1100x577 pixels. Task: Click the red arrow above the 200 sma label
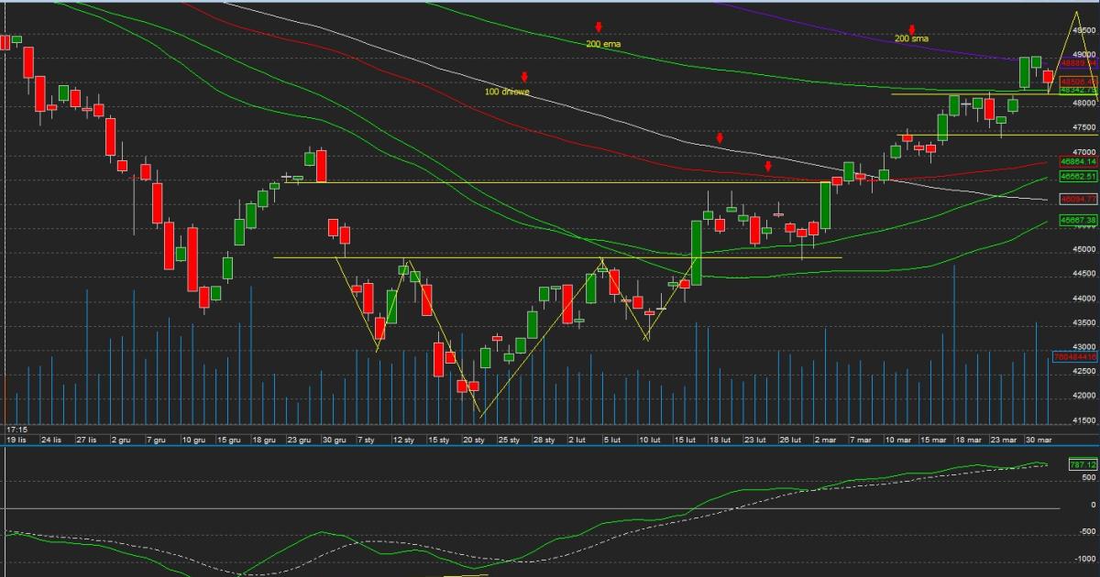tap(912, 29)
